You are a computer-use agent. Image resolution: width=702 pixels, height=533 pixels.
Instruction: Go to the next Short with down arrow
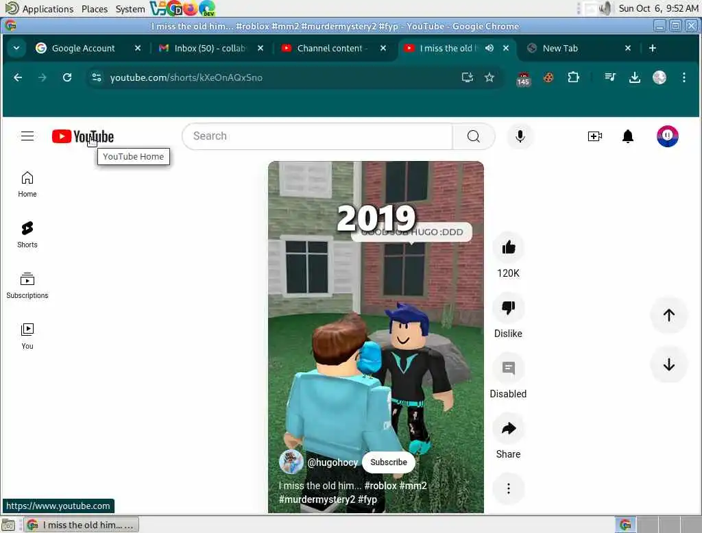coord(668,364)
